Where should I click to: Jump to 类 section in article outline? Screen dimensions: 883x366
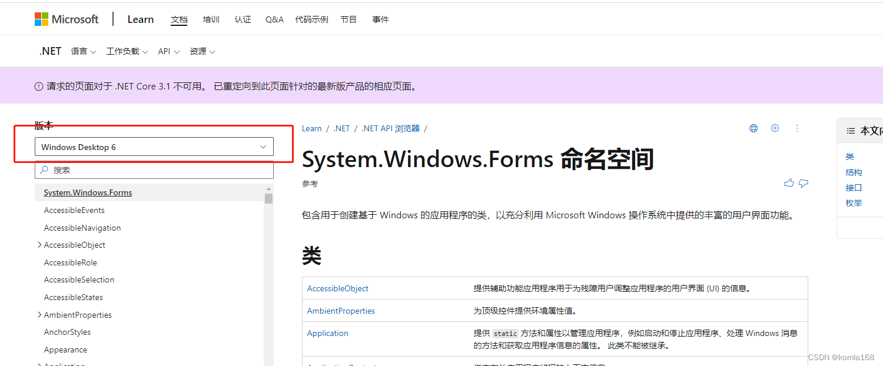click(849, 157)
